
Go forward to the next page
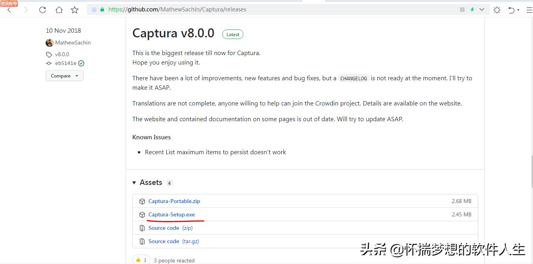click(26, 10)
